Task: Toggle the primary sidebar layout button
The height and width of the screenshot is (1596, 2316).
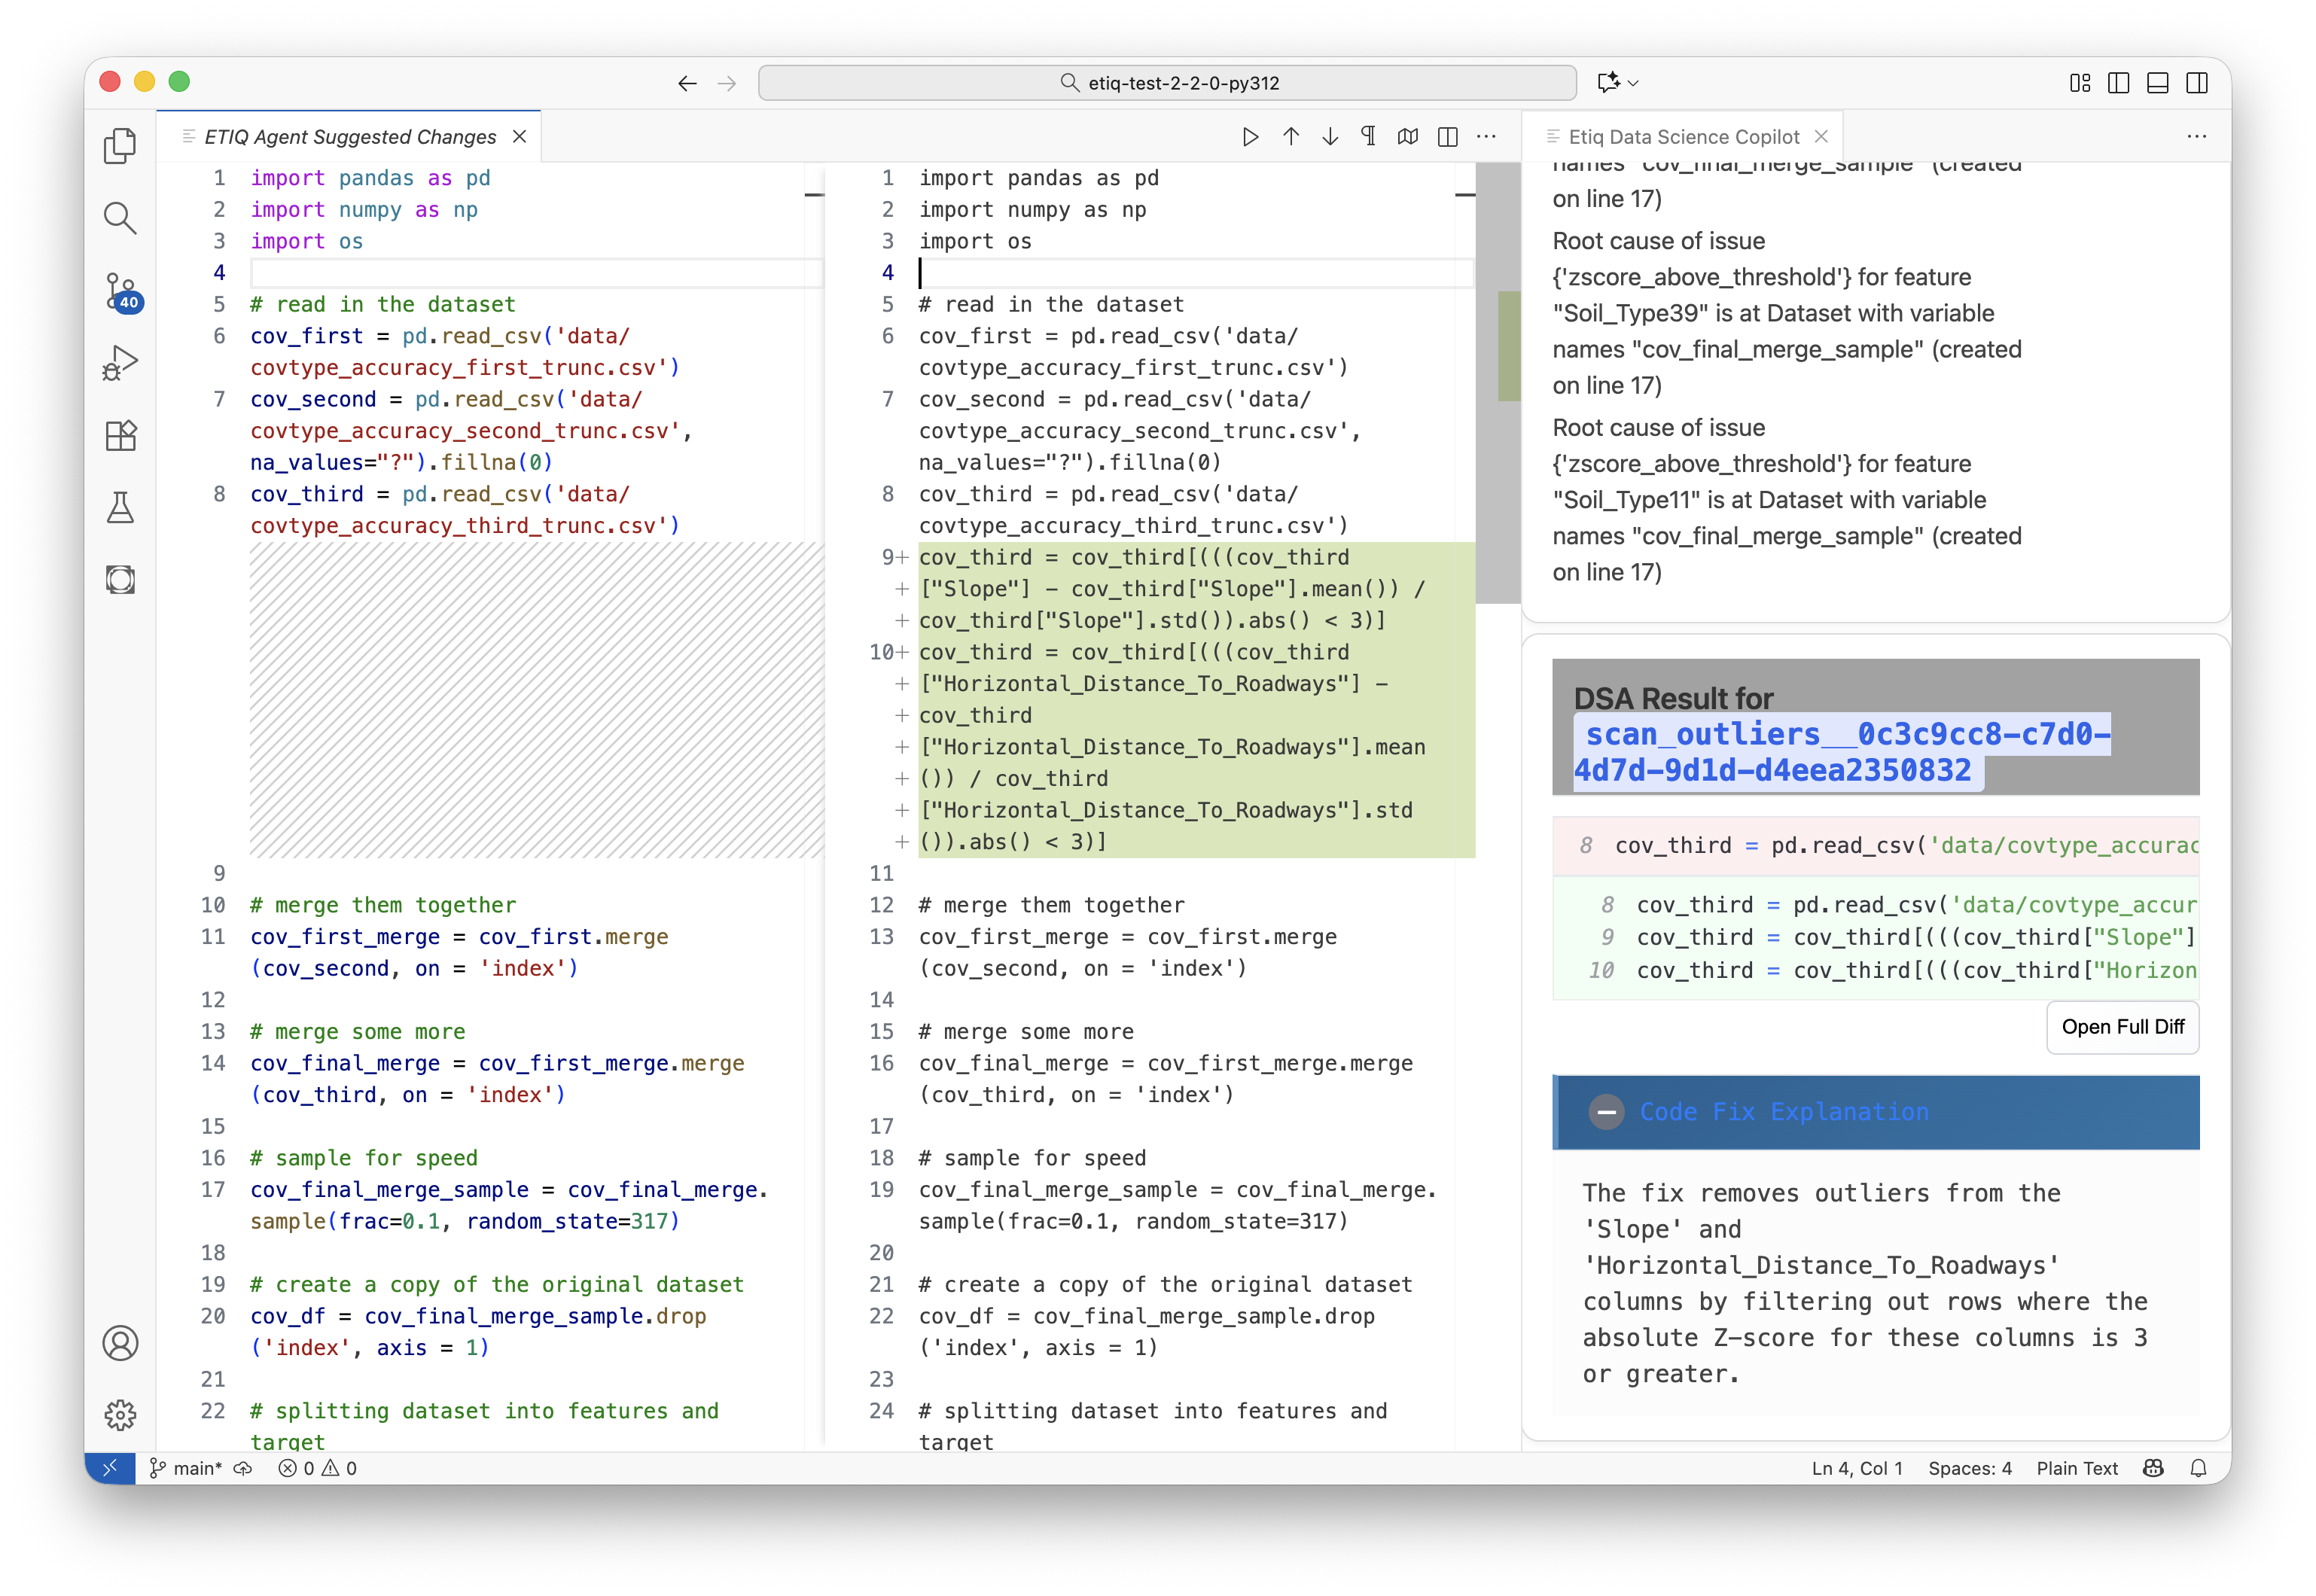Action: [2118, 83]
